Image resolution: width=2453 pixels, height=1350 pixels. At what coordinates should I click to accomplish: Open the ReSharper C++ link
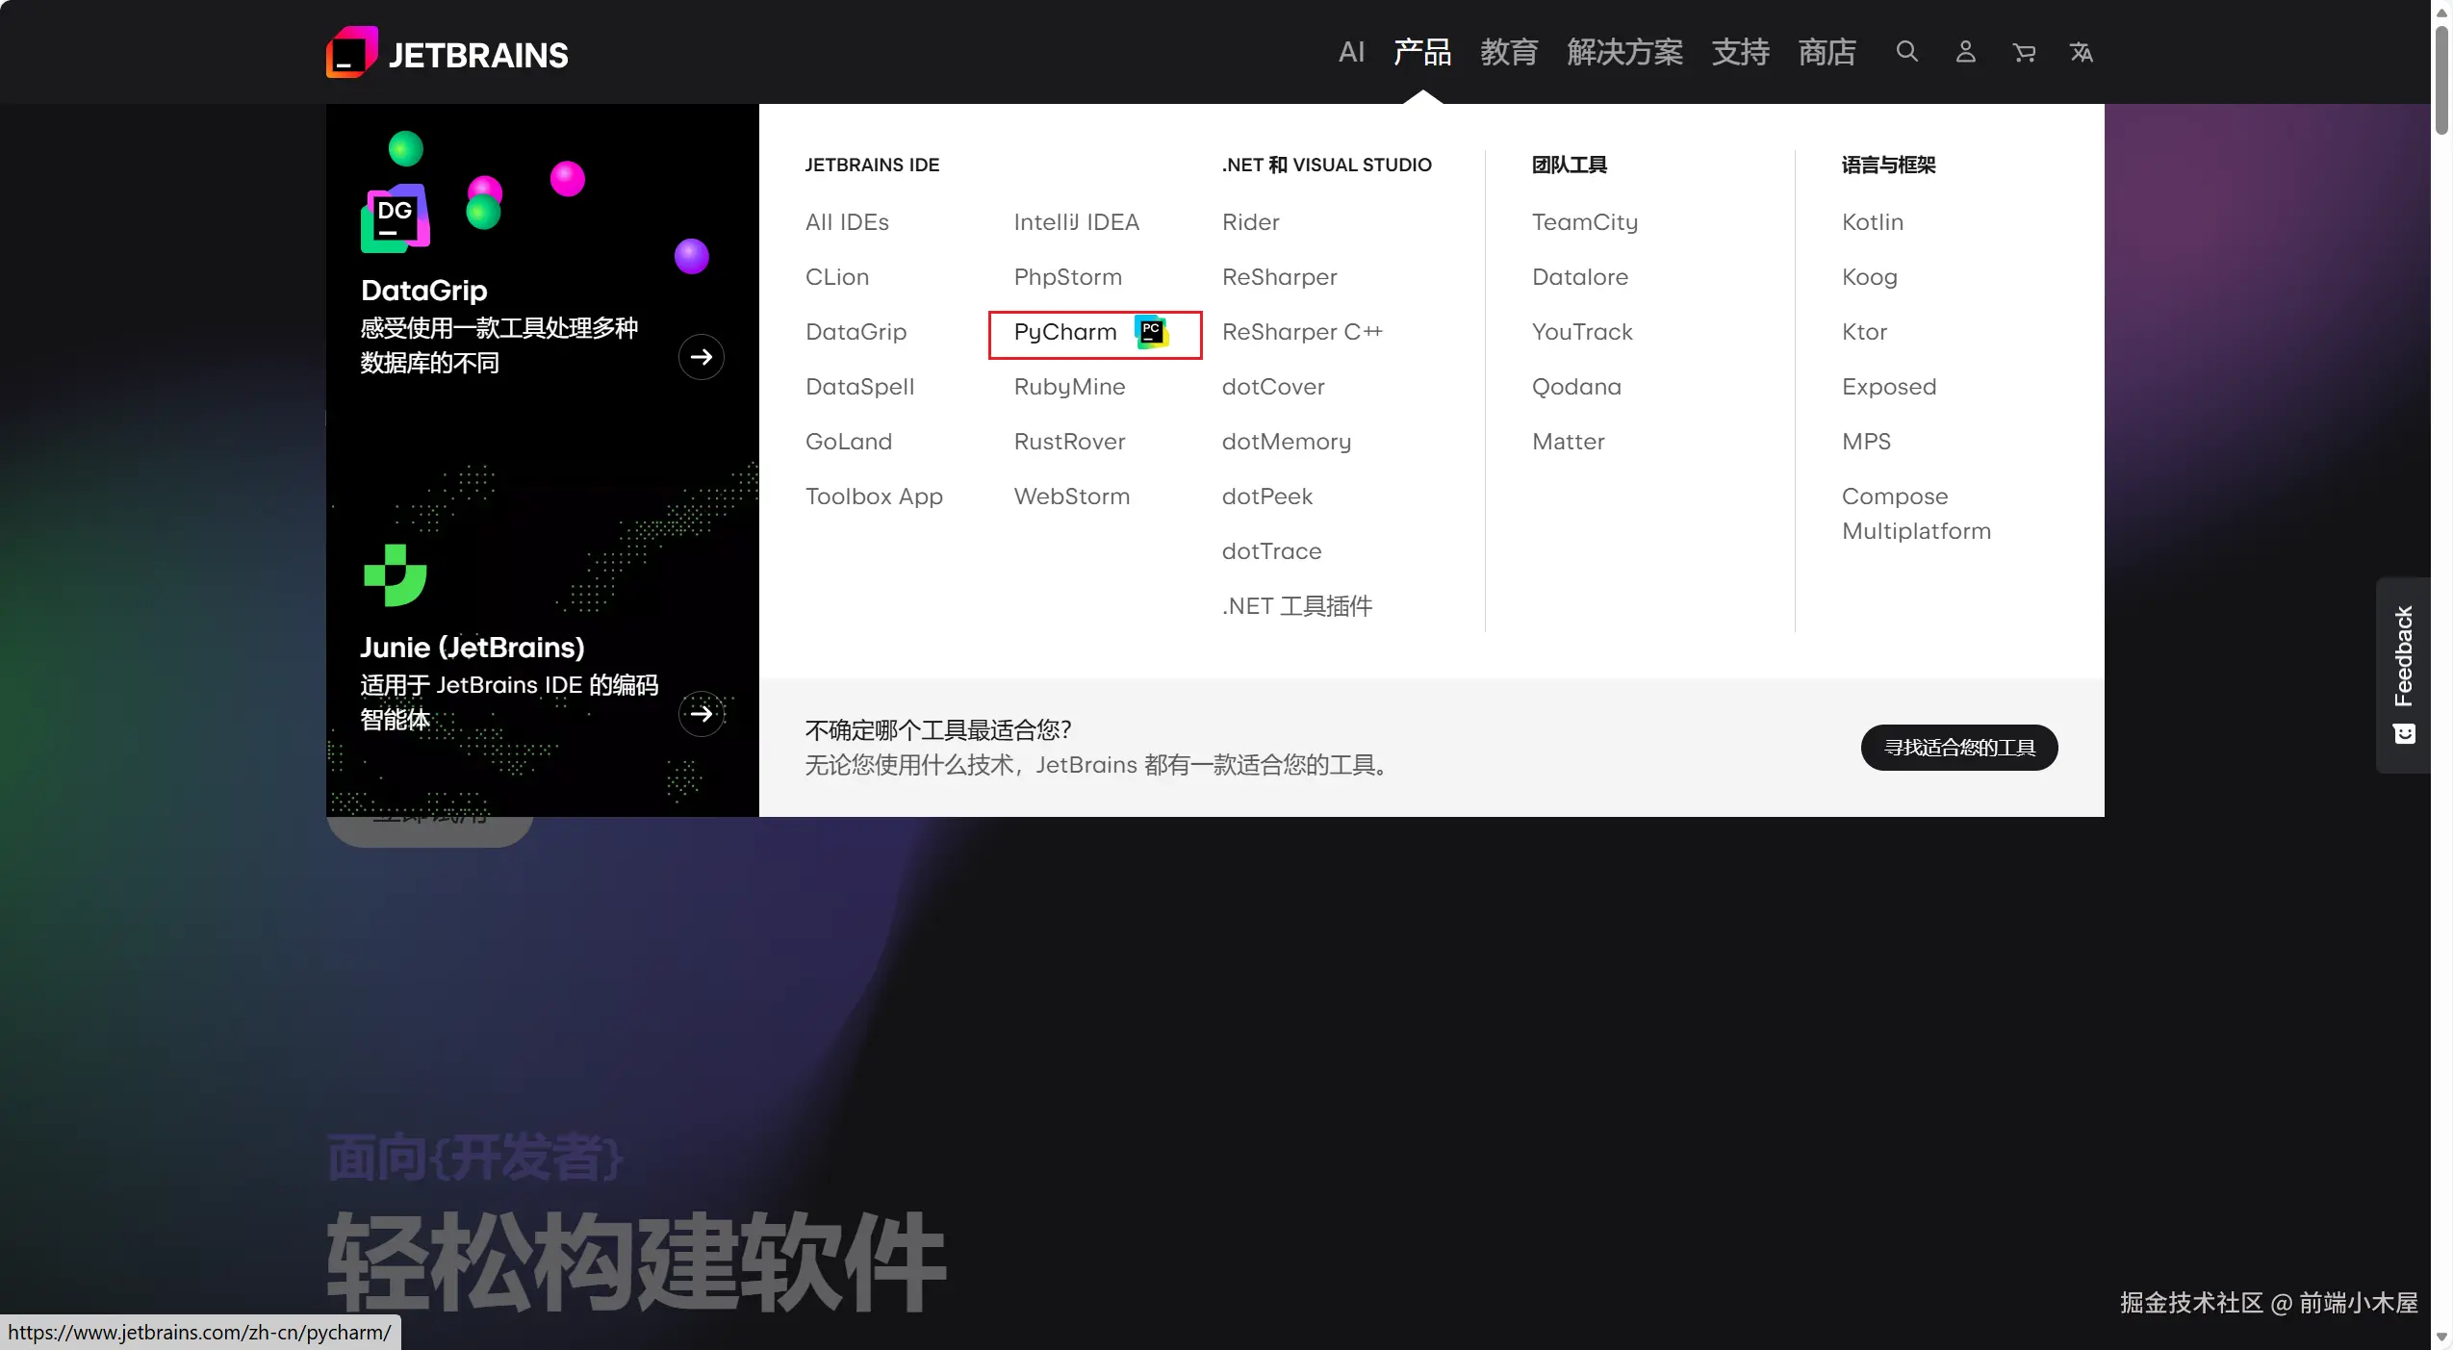pyautogui.click(x=1301, y=332)
